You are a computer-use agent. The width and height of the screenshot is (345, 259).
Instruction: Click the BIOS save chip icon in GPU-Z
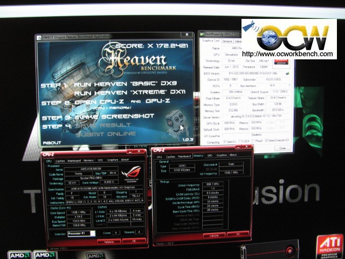pyautogui.click(x=287, y=73)
